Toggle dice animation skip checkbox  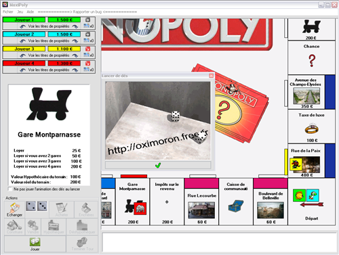coord(10,189)
